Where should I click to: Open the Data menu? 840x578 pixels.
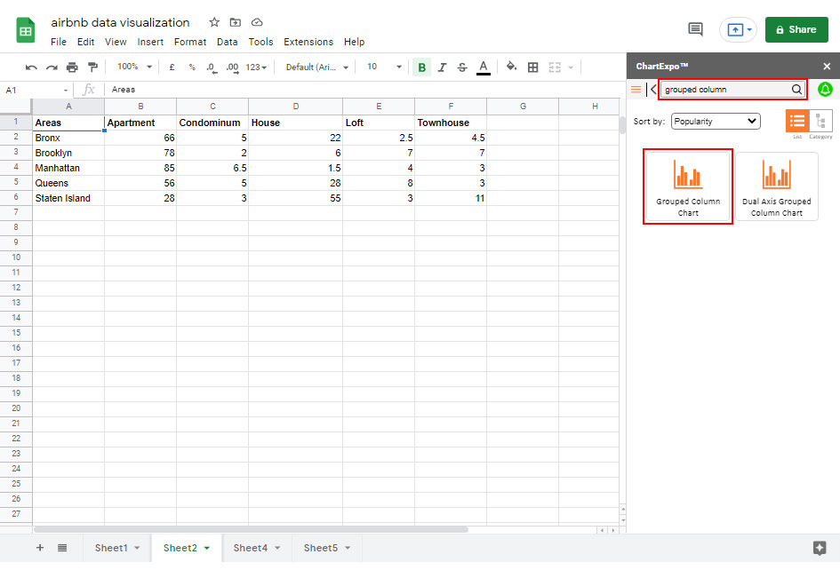point(228,42)
